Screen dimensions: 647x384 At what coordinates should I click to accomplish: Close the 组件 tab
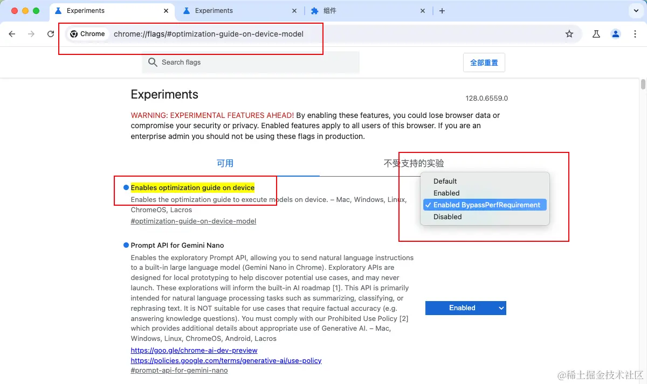[x=423, y=11]
